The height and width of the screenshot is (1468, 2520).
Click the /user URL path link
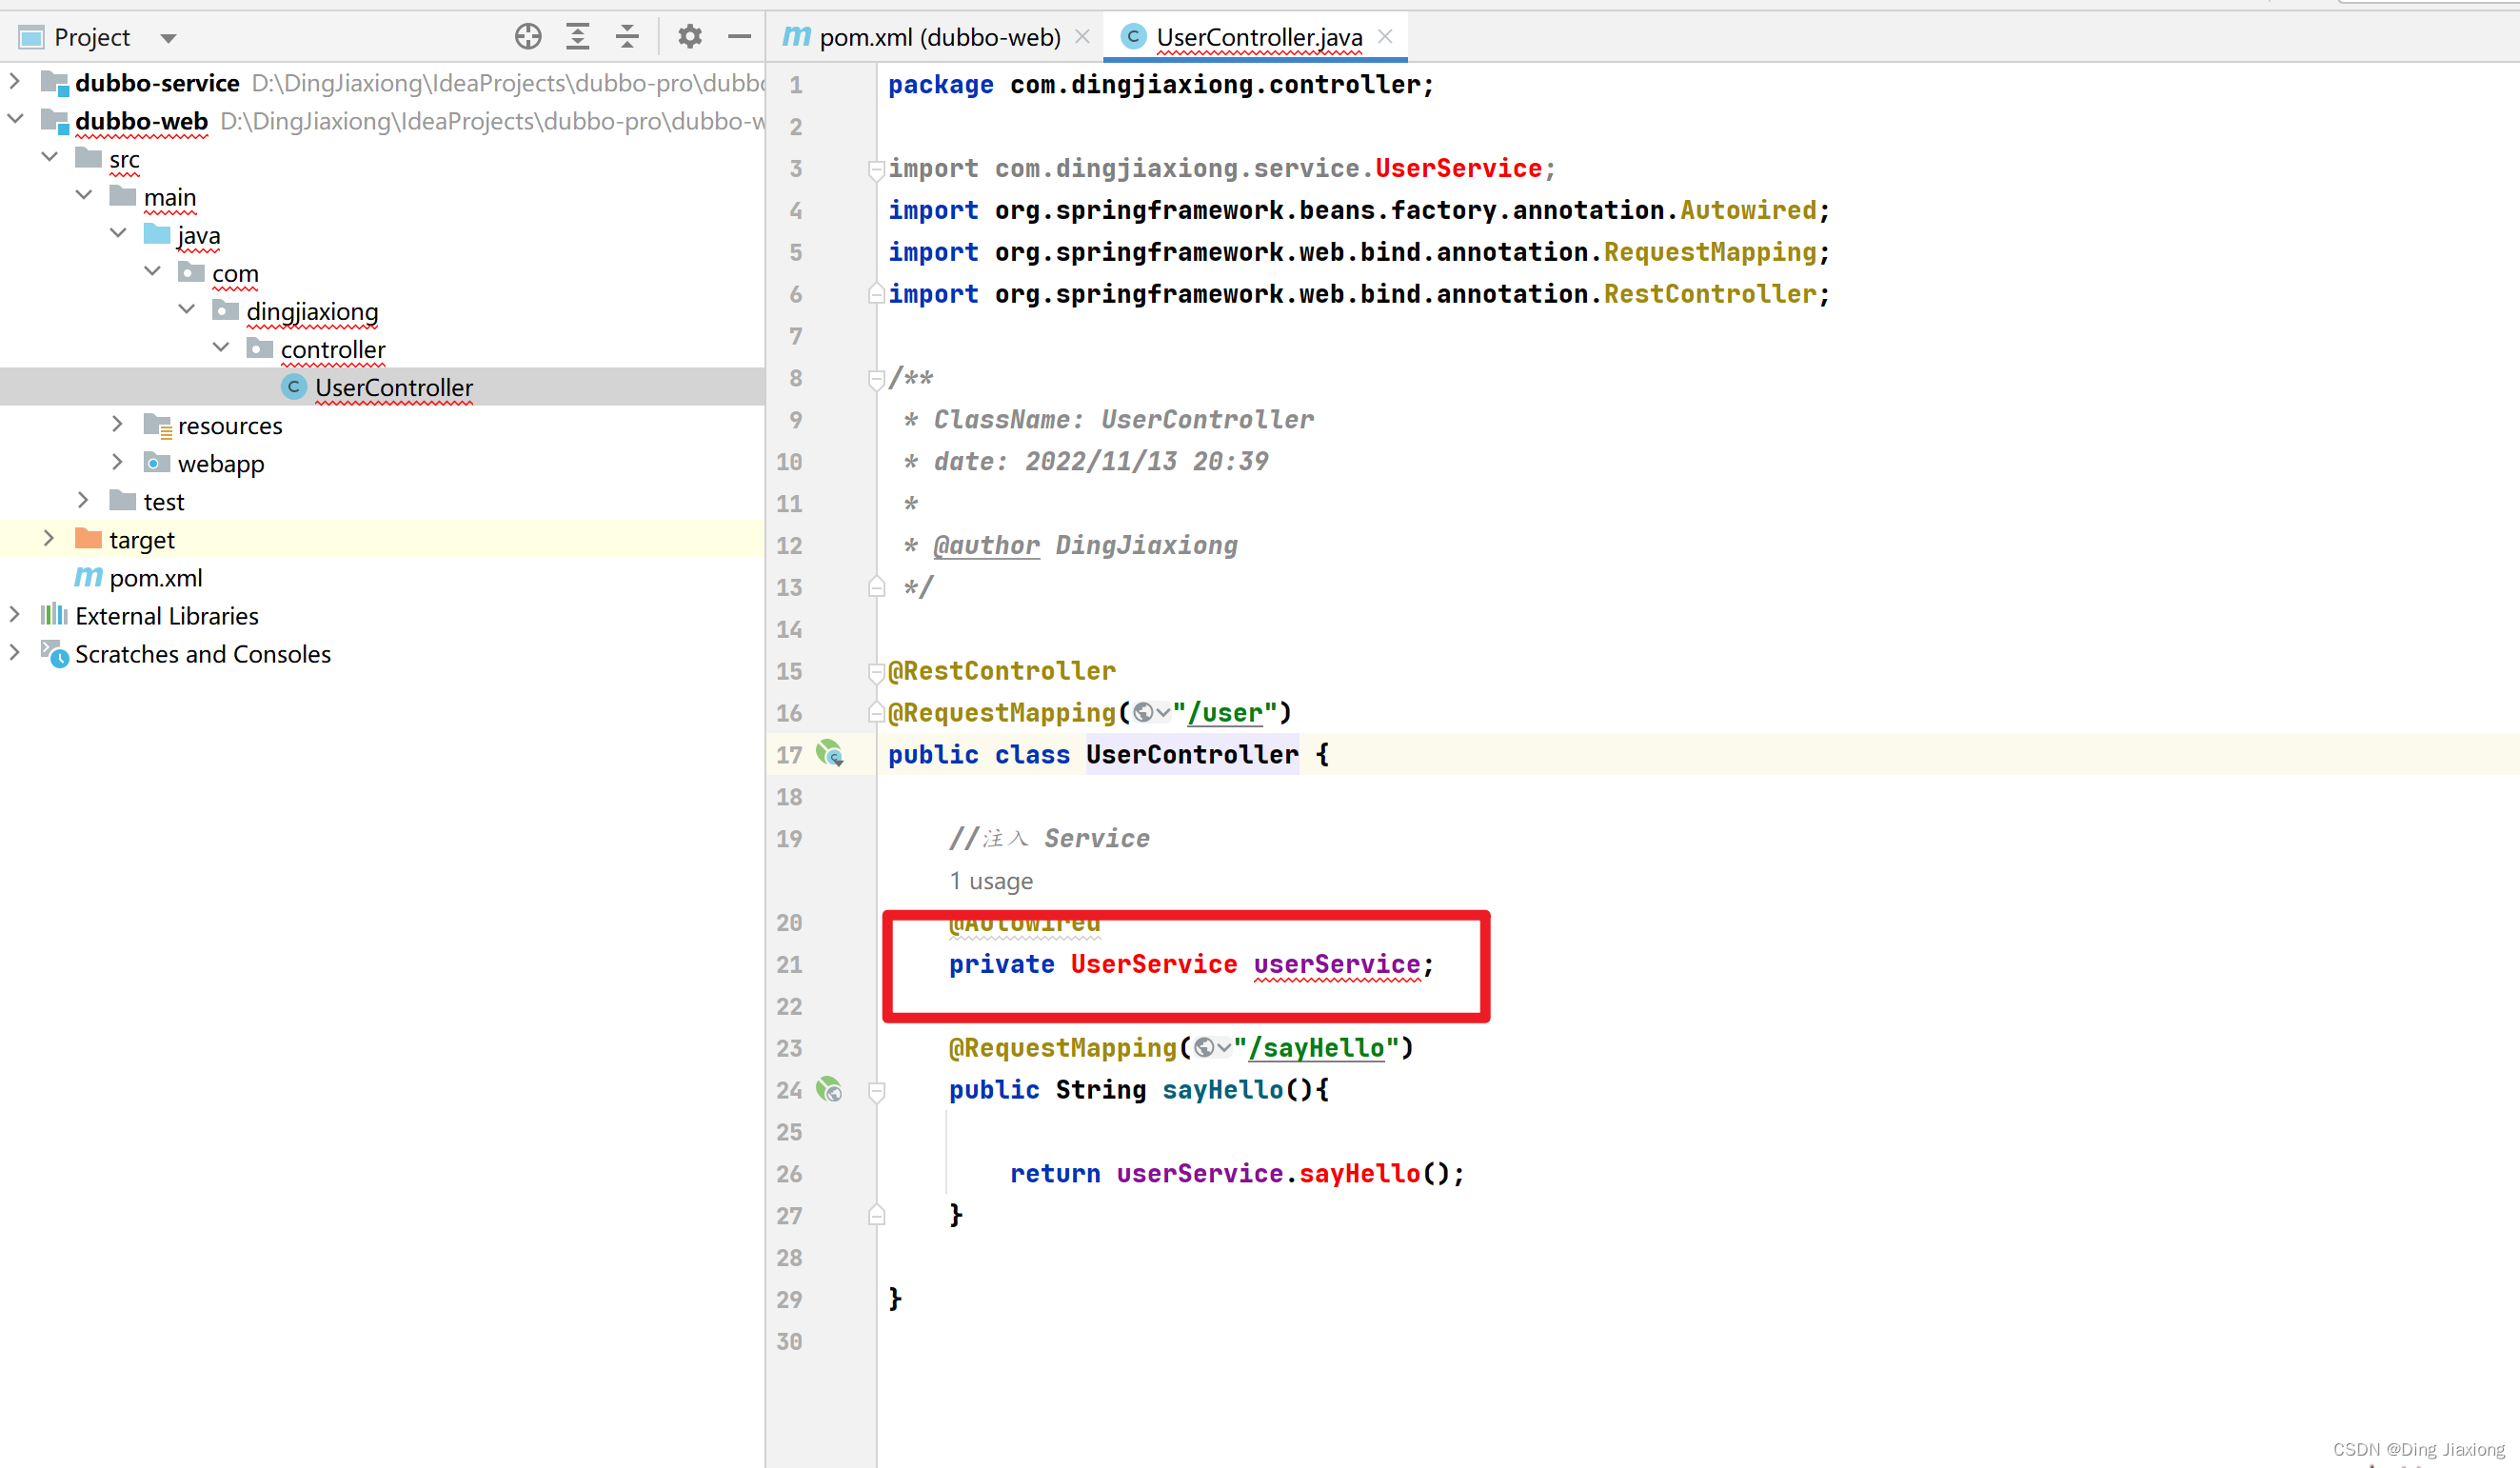[1226, 712]
